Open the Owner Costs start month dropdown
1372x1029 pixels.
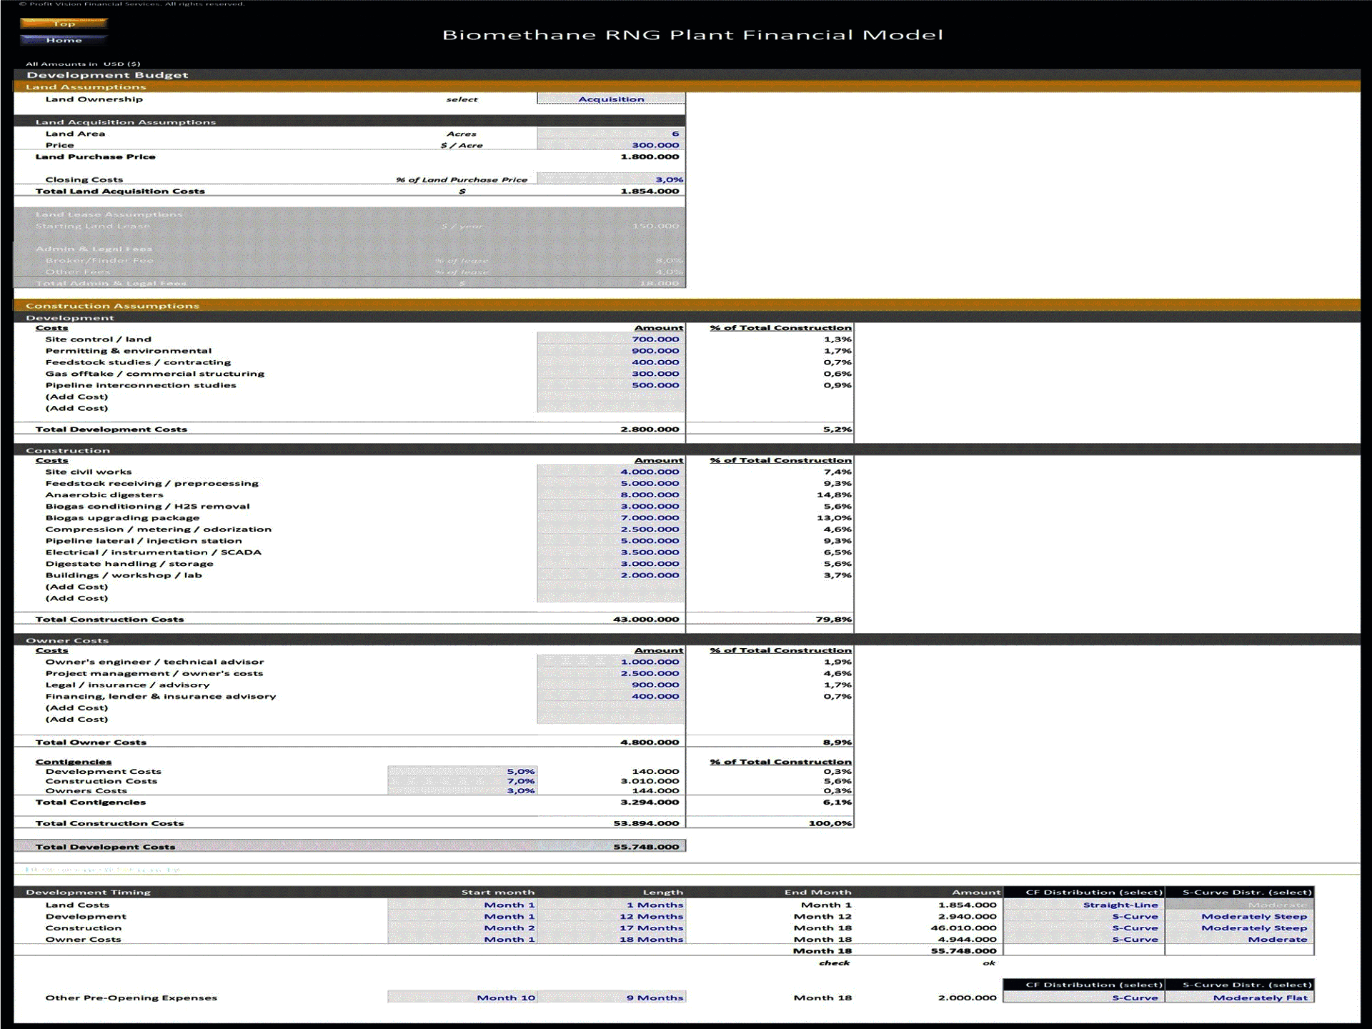(462, 939)
